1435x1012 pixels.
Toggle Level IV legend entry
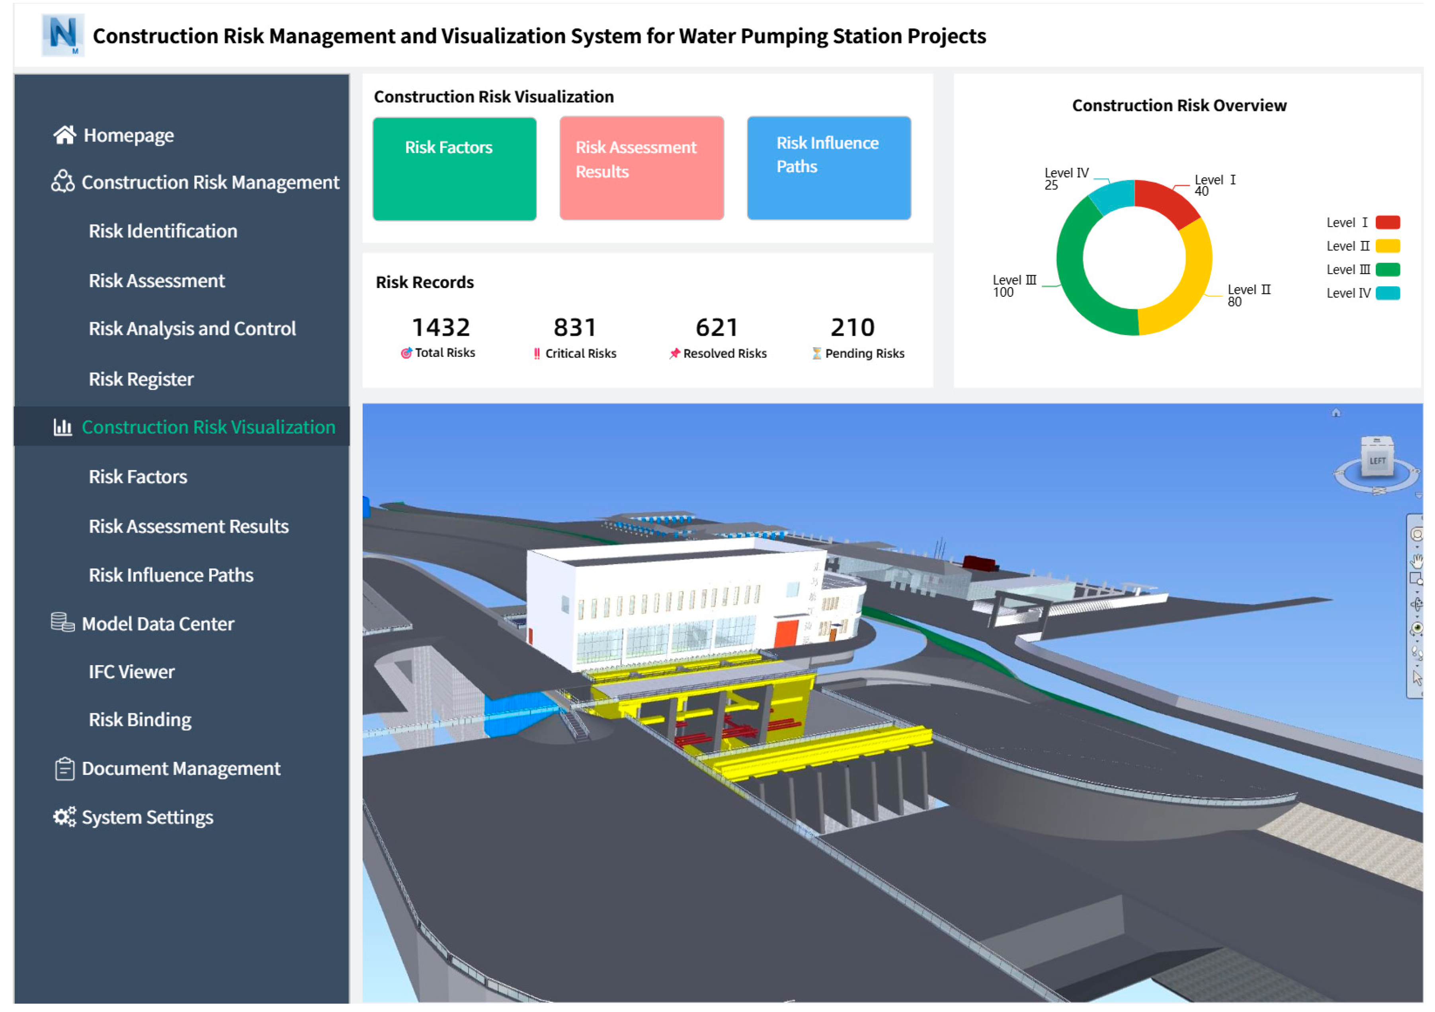pos(1363,294)
